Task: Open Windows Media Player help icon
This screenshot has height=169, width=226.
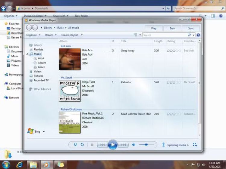Action: pos(198,35)
